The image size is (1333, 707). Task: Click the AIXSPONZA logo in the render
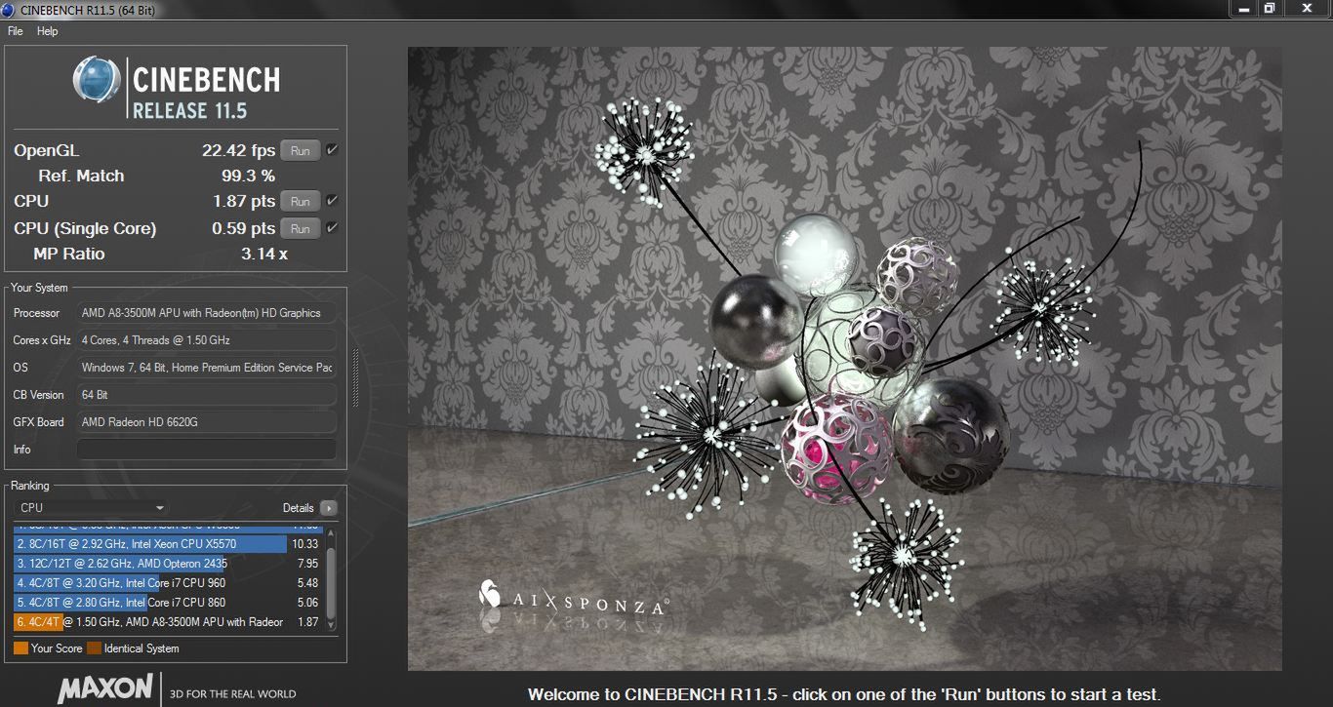pos(573,600)
